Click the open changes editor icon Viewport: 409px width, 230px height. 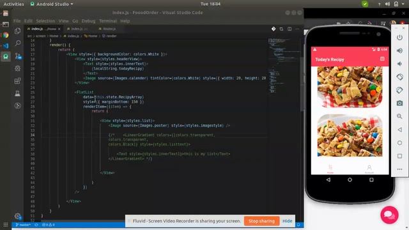[281, 29]
